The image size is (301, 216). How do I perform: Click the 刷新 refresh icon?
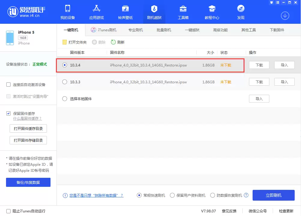point(113,42)
